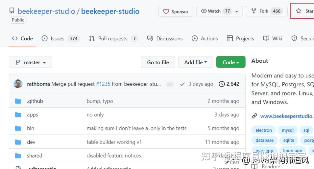Open the .github folder
Screen dimensions: 314x169
35,101
